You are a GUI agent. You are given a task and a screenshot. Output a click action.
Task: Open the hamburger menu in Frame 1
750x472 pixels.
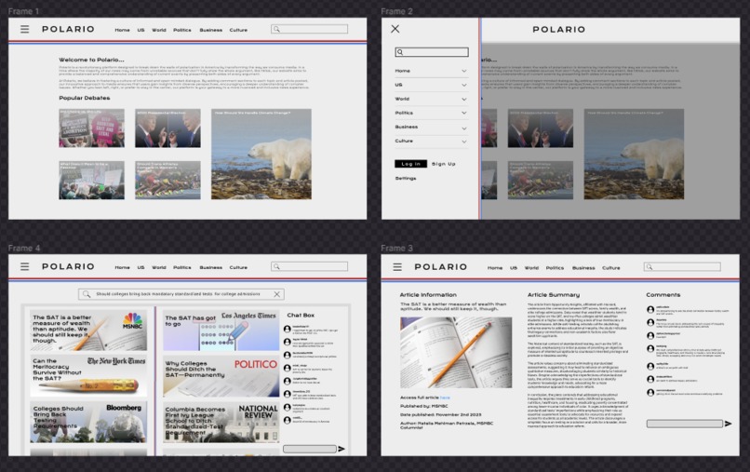(x=25, y=29)
